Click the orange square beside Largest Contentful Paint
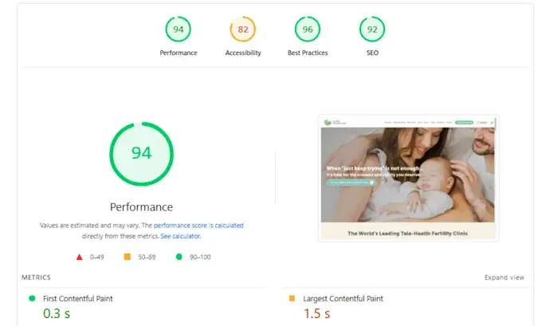Viewport: 542px width, 326px height. click(292, 298)
